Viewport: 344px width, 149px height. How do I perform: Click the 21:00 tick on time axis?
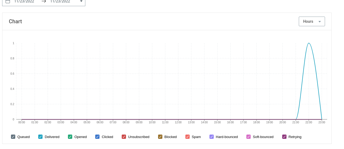tap(296, 122)
